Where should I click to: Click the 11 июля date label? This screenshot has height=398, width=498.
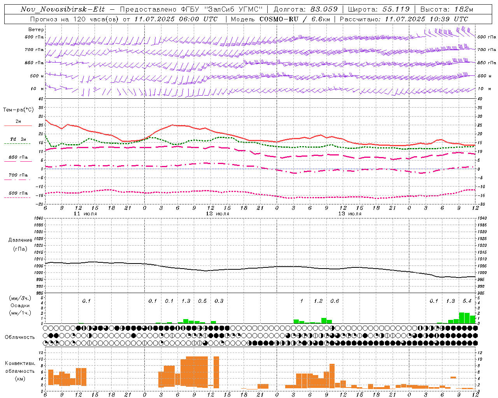85,214
